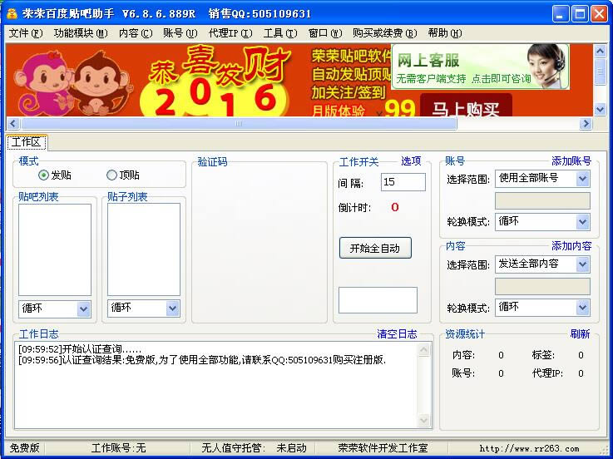Image resolution: width=613 pixels, height=459 pixels.
Task: Click the 间隔 interval input field
Action: 403,182
